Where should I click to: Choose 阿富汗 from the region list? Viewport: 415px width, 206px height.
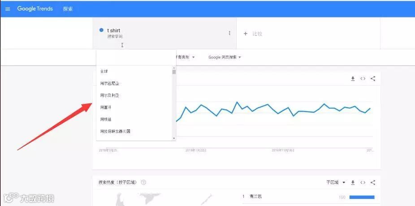(134, 107)
